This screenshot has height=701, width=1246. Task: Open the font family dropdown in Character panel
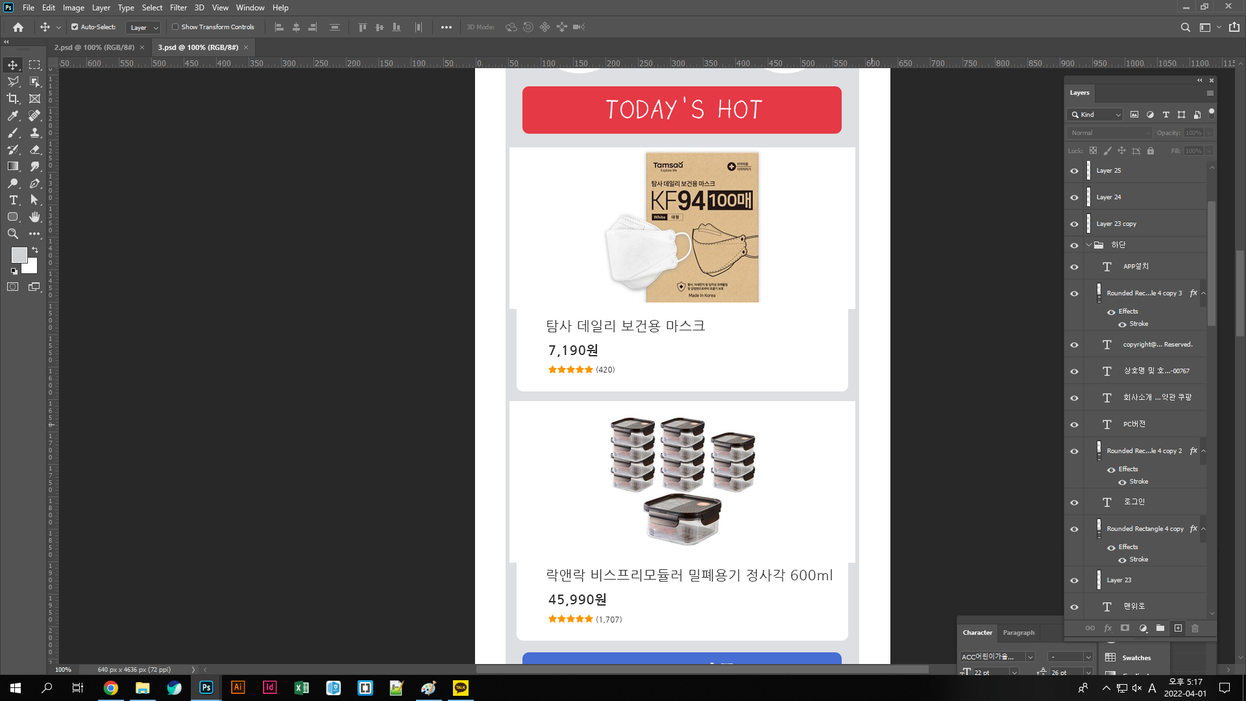pos(1030,657)
